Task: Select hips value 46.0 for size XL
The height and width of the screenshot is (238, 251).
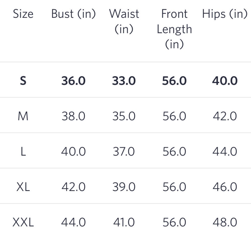Action: point(225,187)
